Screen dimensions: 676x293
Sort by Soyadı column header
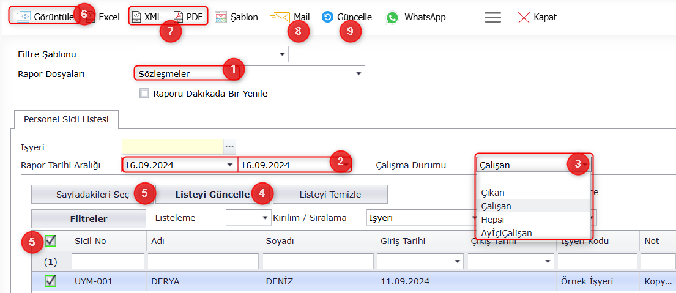(318, 241)
